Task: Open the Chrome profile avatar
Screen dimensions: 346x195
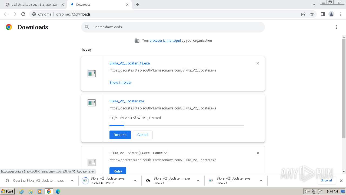Action: (x=331, y=14)
